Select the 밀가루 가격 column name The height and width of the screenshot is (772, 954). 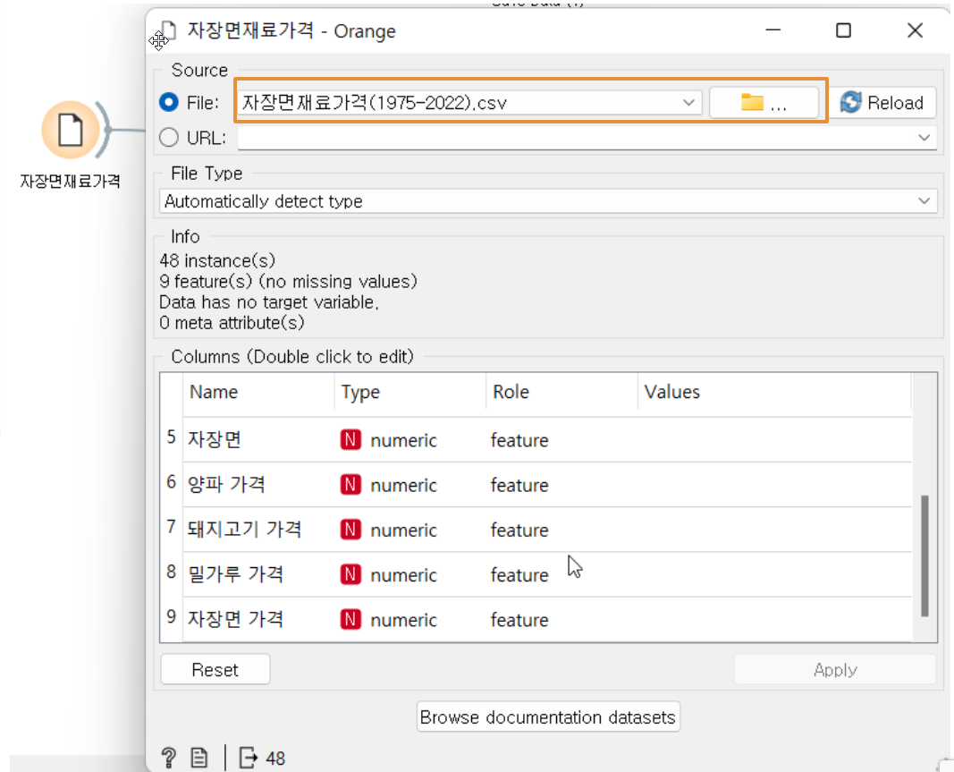click(235, 574)
